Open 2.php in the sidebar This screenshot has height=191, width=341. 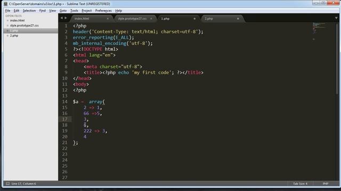(x=14, y=36)
